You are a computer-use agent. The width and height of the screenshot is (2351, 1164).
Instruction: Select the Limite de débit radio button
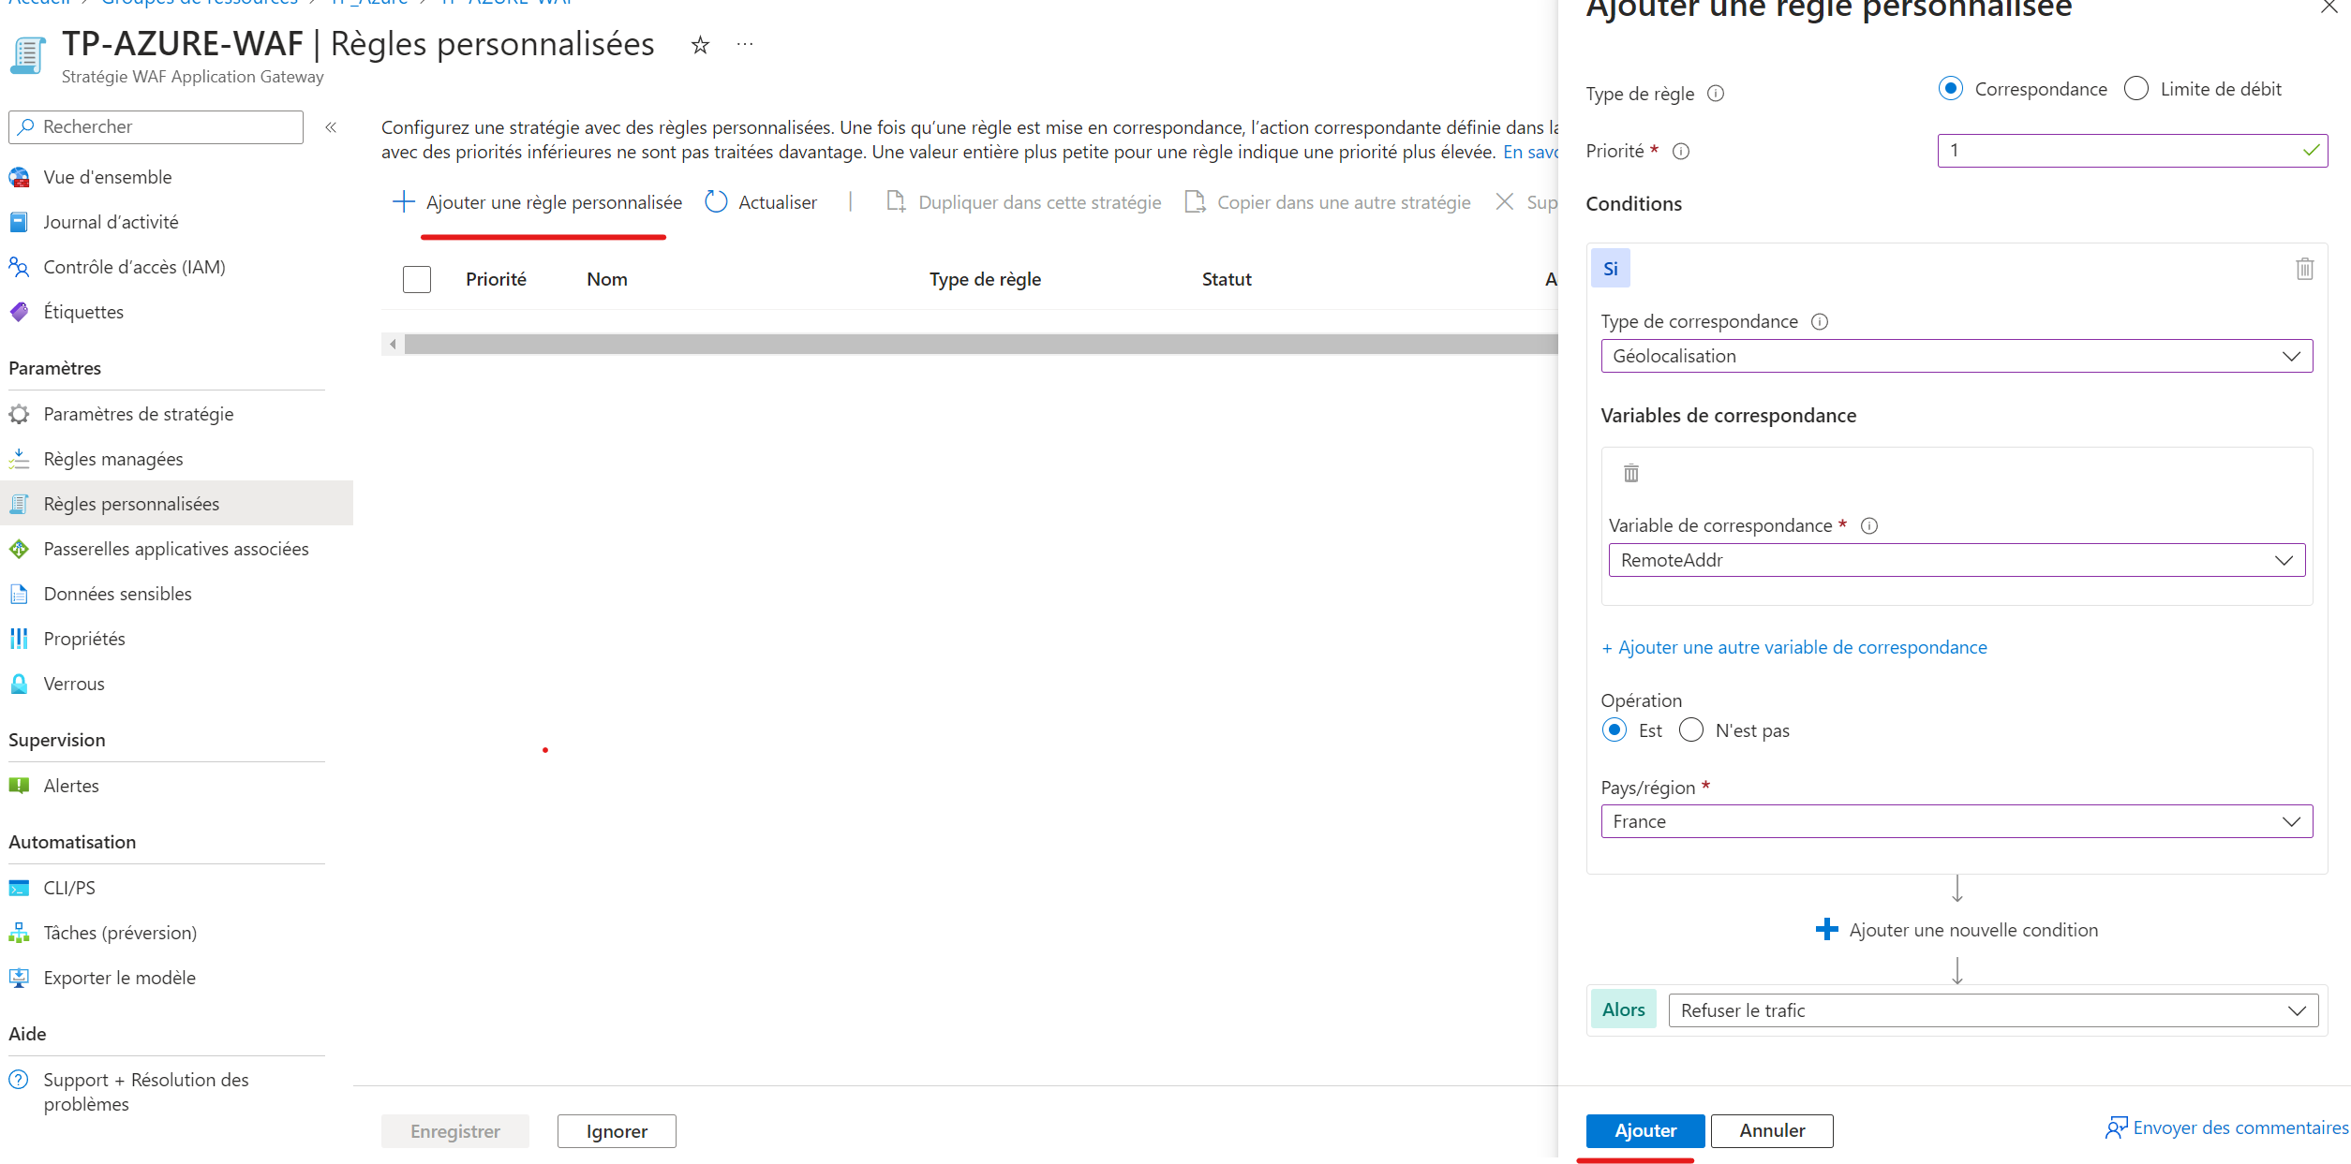pos(2135,89)
